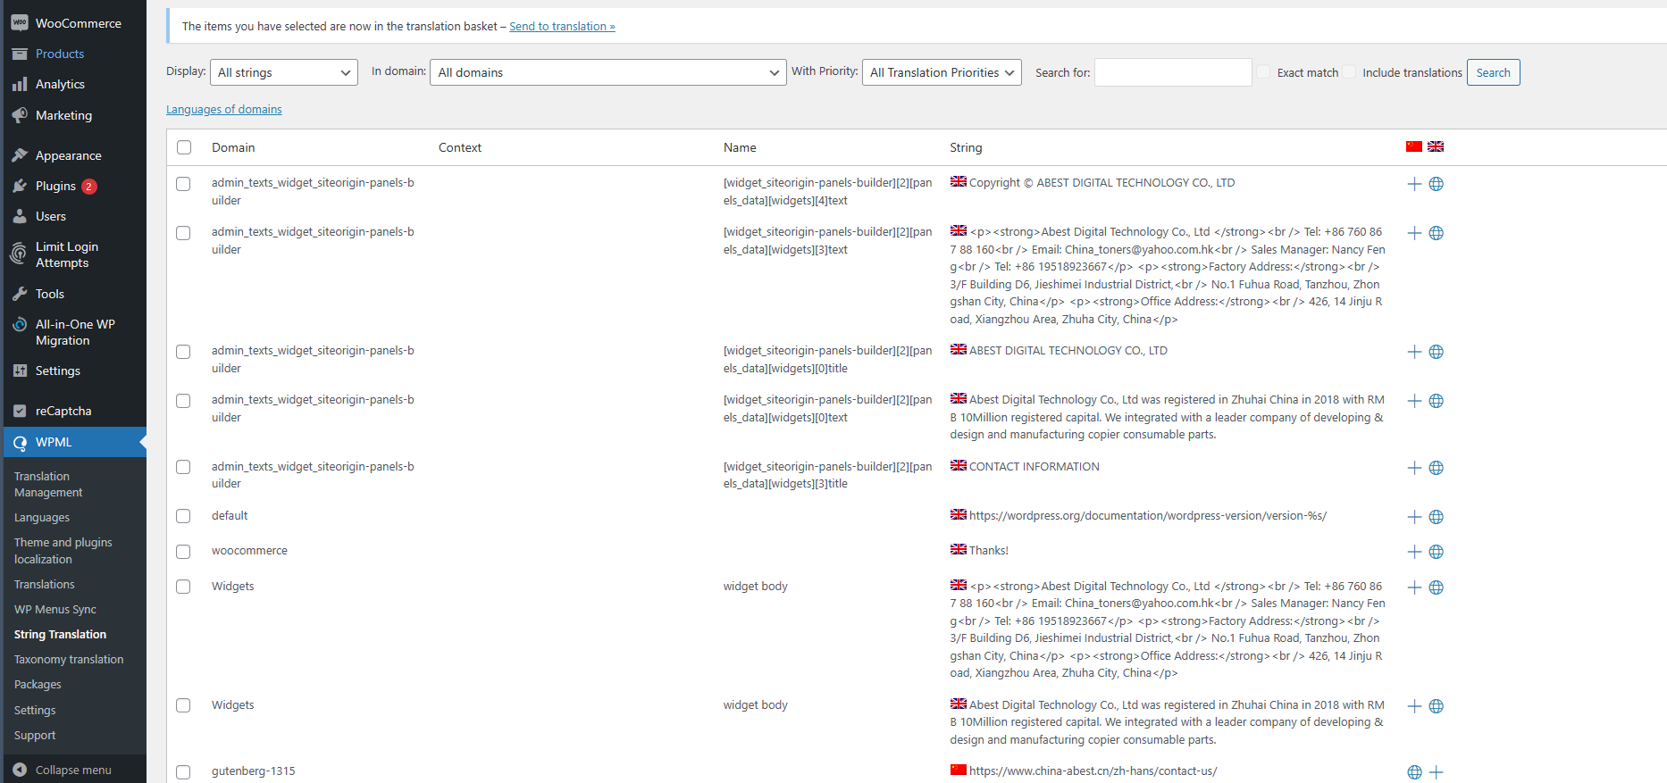The height and width of the screenshot is (783, 1667).
Task: Enable the Include translations checkbox
Action: [1349, 72]
